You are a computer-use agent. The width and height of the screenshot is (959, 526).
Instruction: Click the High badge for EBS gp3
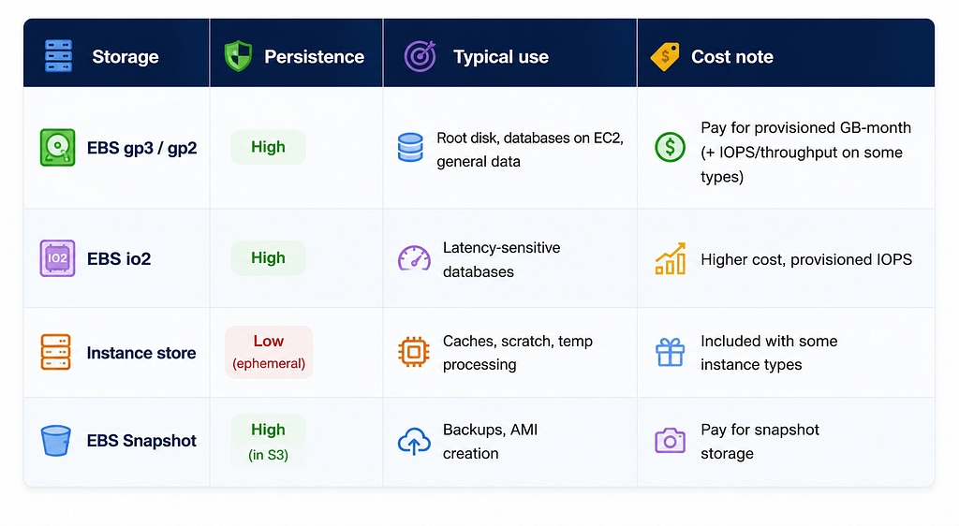pos(268,147)
